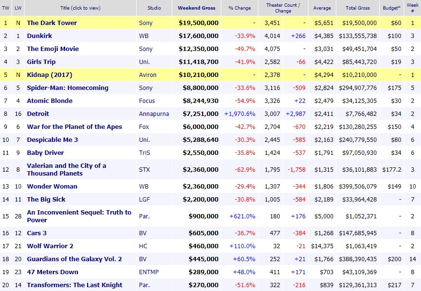Select the +1,970.6% change value
Screen dimensions: 421x291
tap(240, 114)
